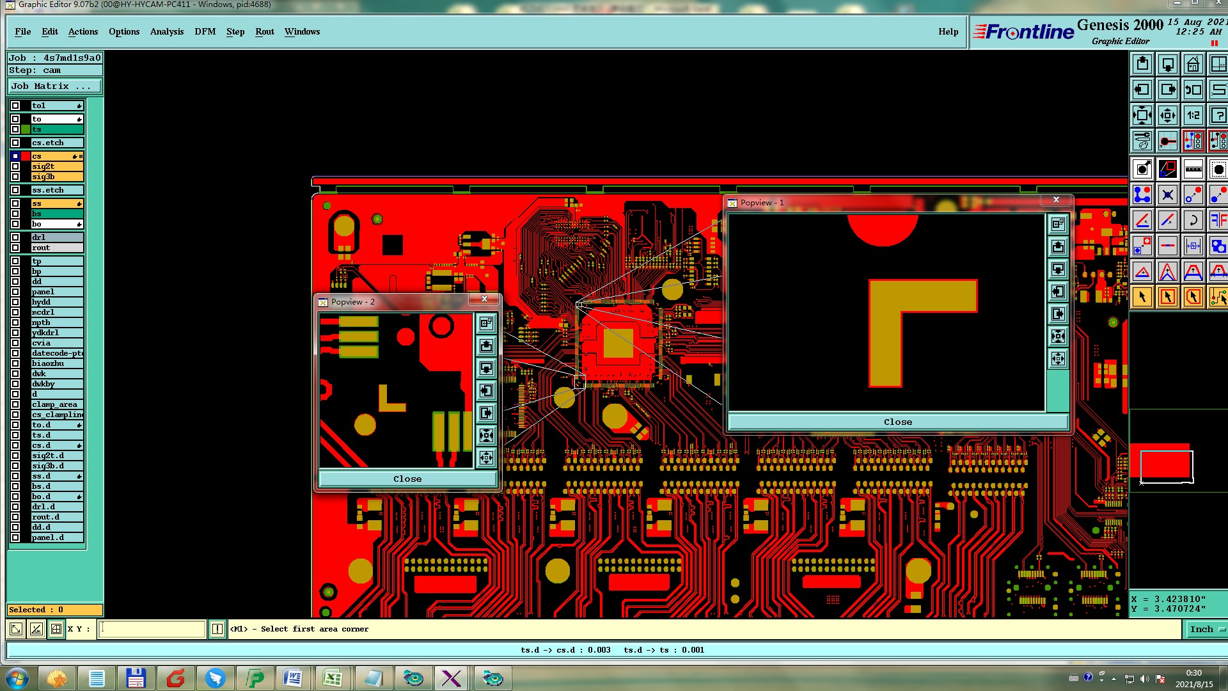
Task: Click the home view icon
Action: (1193, 64)
